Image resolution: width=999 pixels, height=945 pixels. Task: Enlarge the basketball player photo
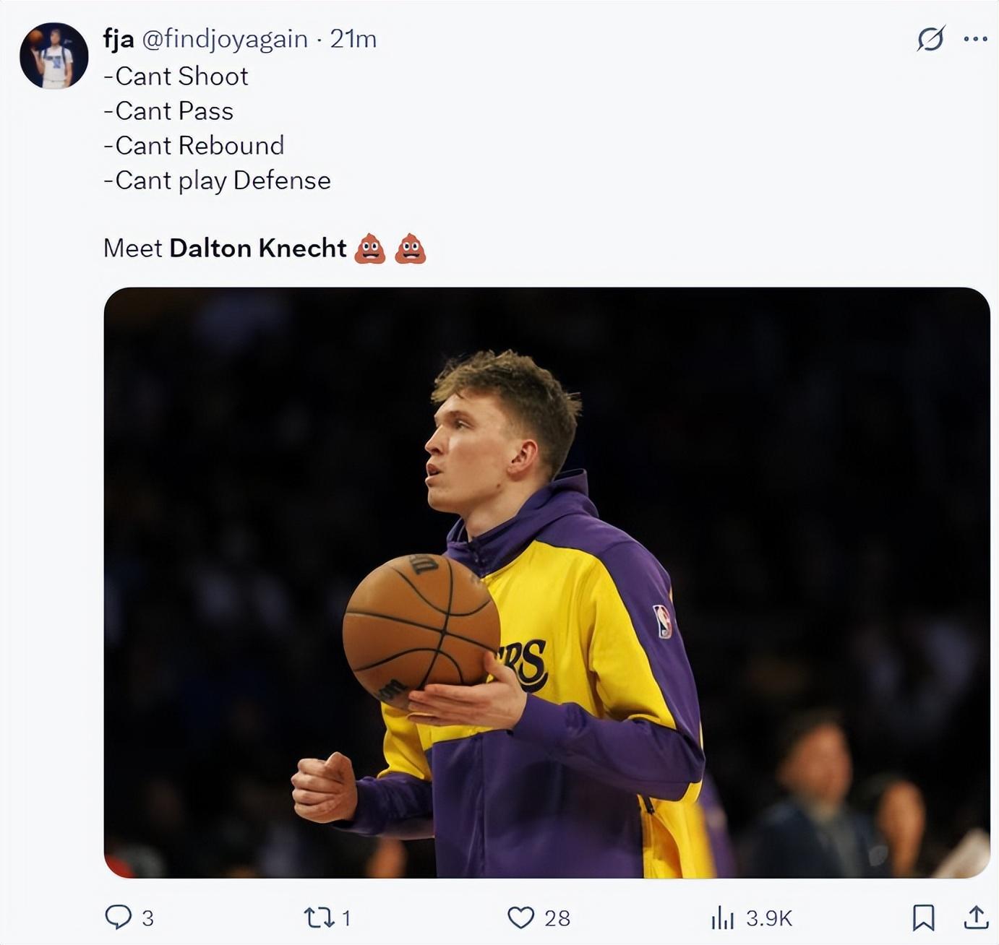click(546, 582)
